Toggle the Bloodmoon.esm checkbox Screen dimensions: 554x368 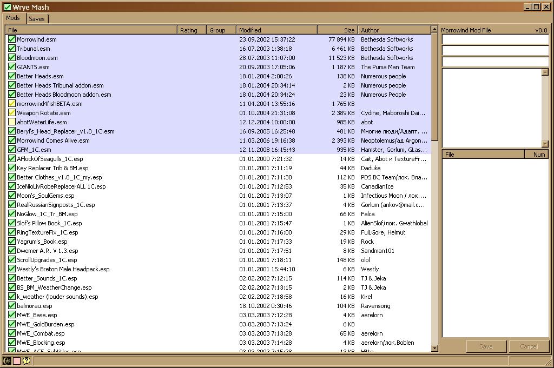[x=12, y=57]
